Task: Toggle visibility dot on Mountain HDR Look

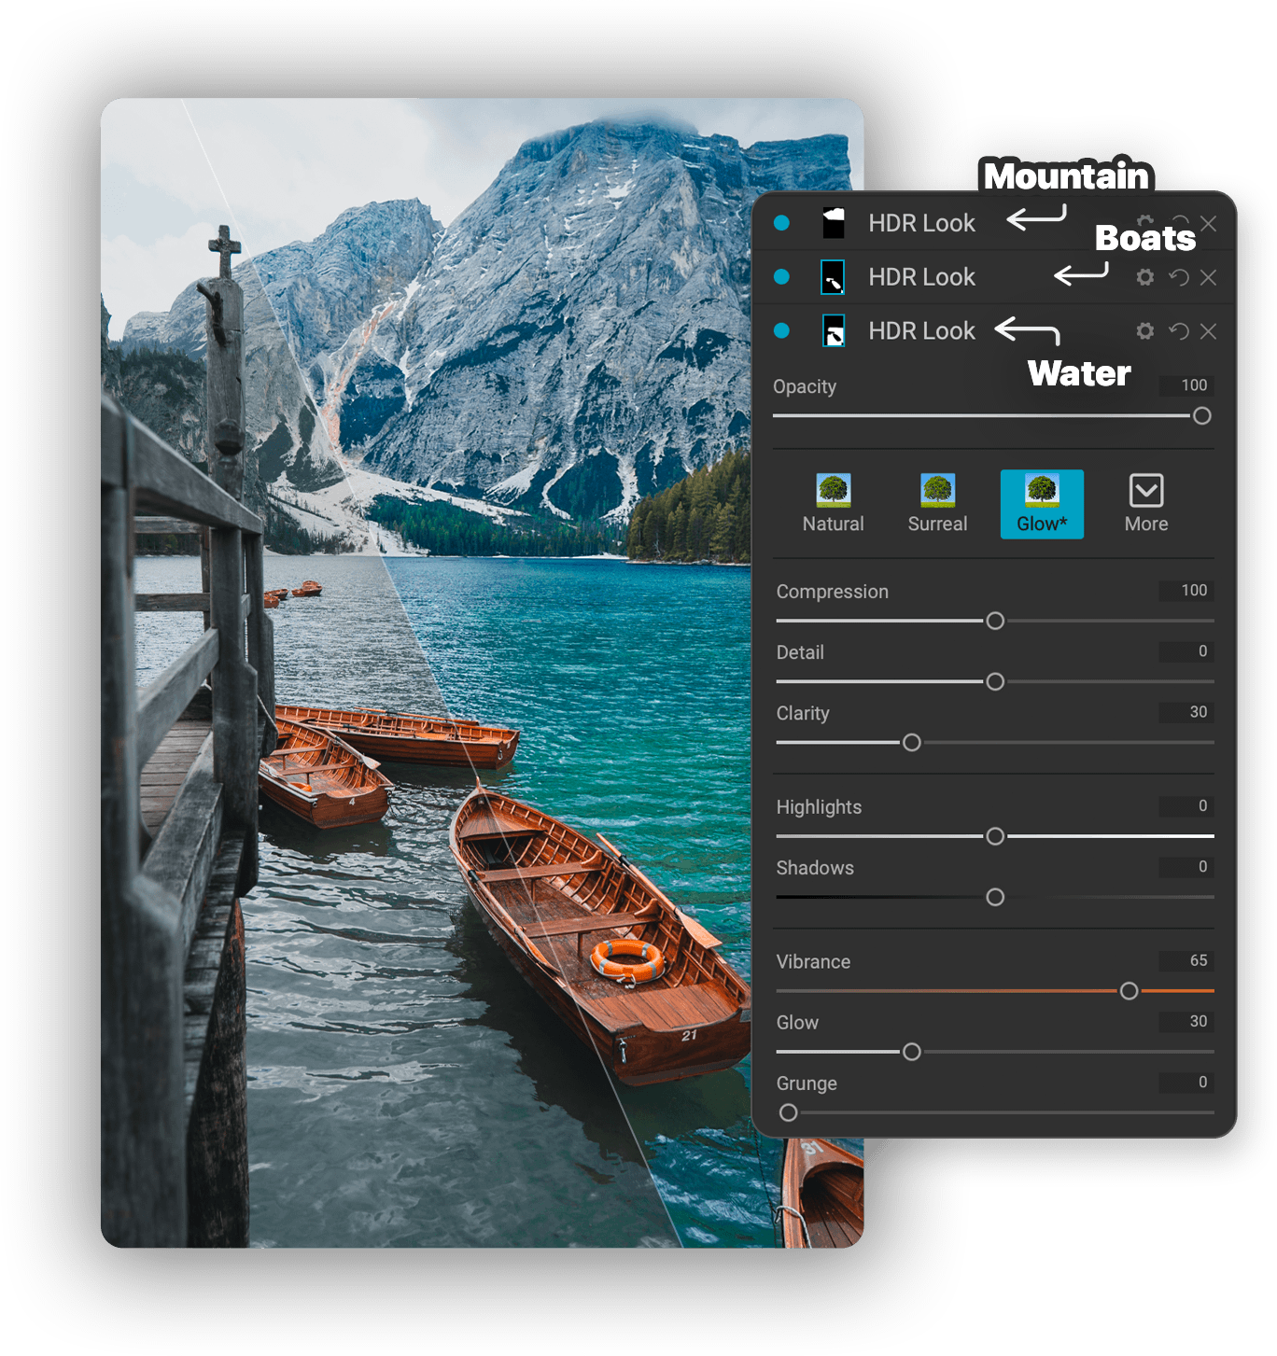Action: [x=781, y=223]
